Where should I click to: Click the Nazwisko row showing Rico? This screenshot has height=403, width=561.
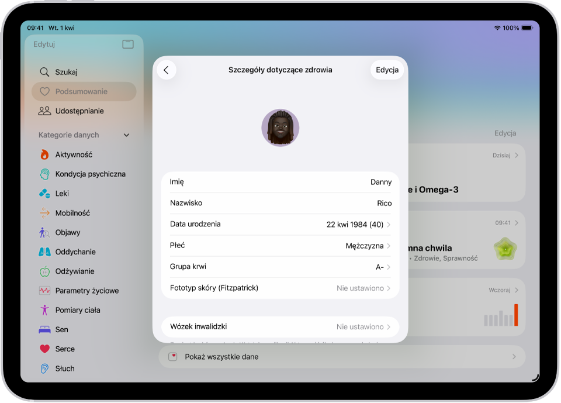click(x=280, y=203)
